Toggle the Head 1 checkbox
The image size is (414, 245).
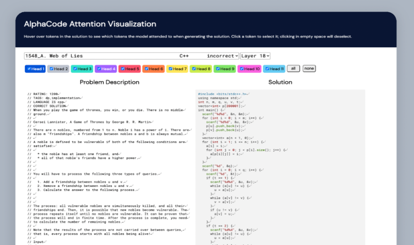[x=29, y=69]
